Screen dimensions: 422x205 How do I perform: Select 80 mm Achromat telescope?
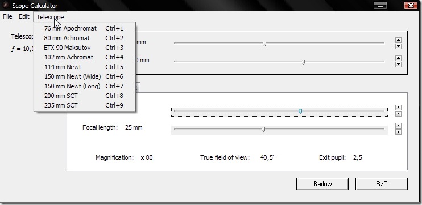(x=84, y=38)
